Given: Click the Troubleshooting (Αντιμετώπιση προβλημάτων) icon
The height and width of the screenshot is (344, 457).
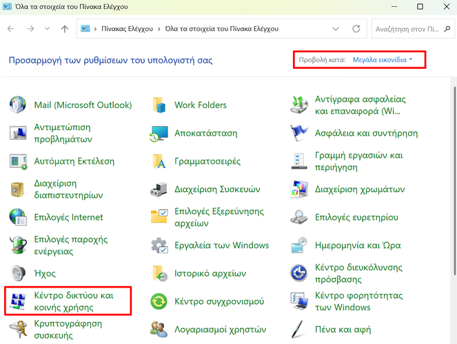Looking at the screenshot, I should [18, 133].
